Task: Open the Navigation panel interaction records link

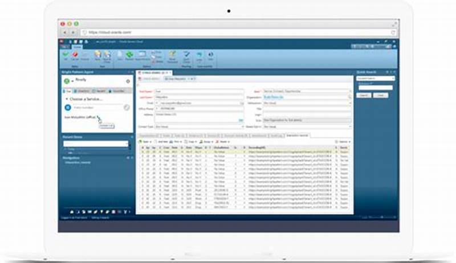Action: click(78, 163)
